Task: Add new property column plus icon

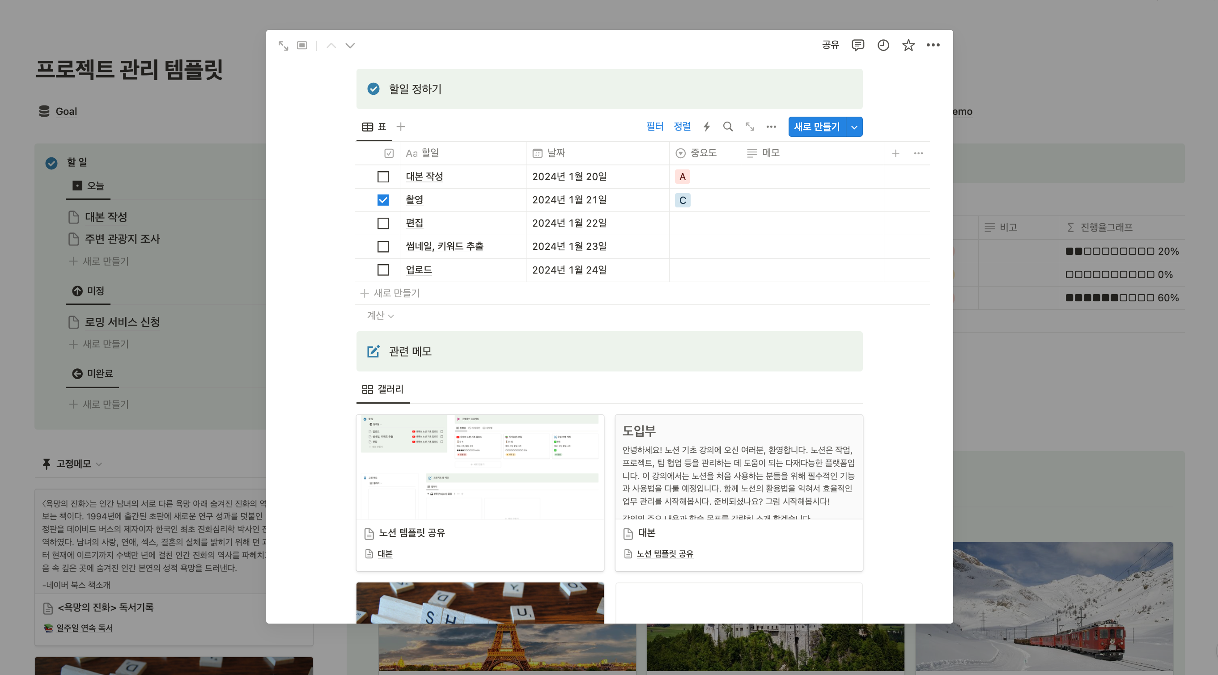Action: click(895, 153)
